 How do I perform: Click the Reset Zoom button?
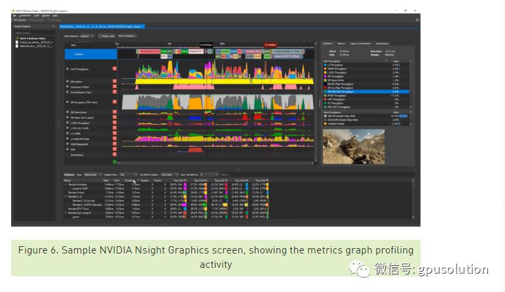(107, 36)
